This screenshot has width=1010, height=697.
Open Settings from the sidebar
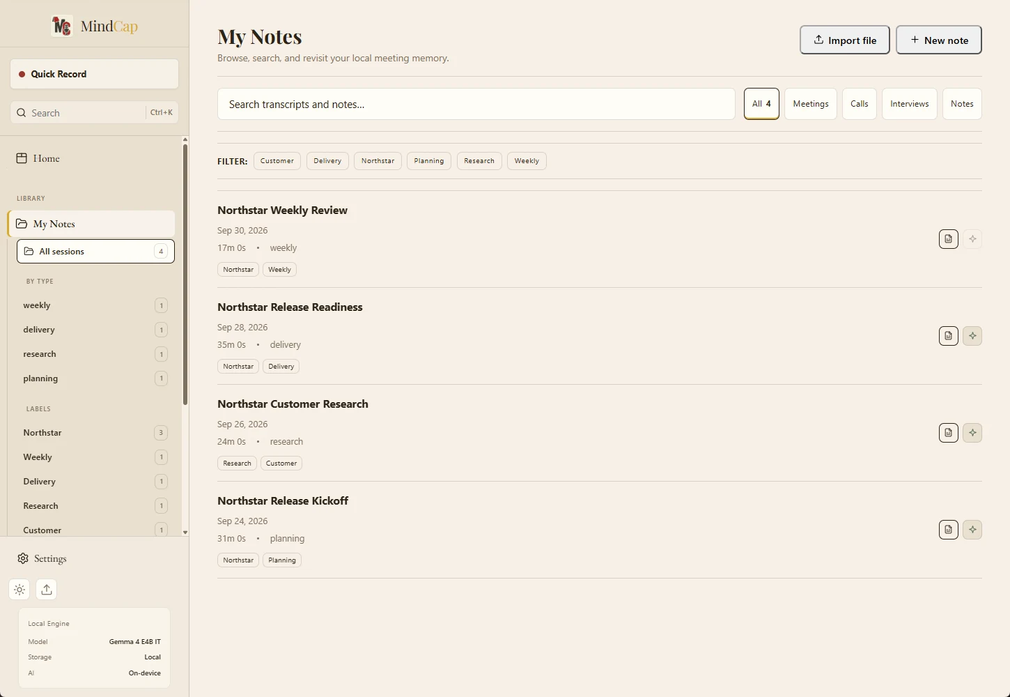coord(42,559)
